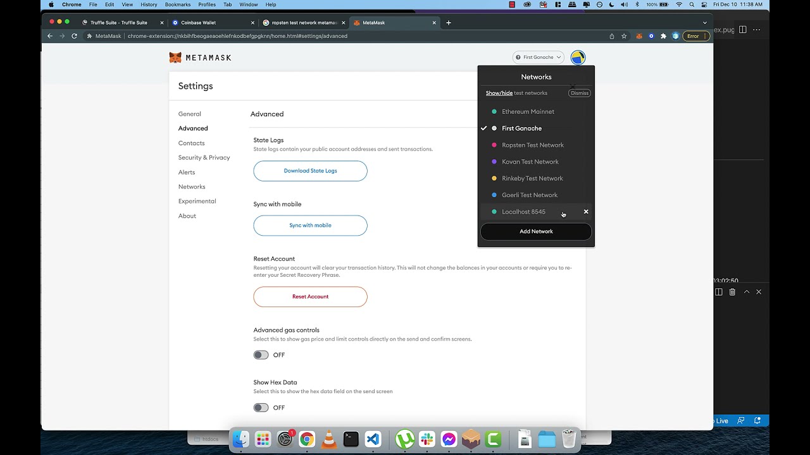
Task: Open Contacts settings tab
Action: tap(191, 143)
